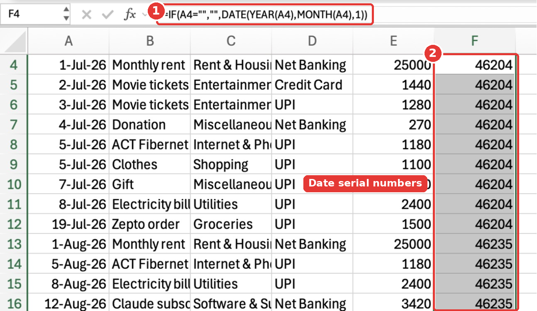
Task: Select row 16 header
Action: click(14, 304)
